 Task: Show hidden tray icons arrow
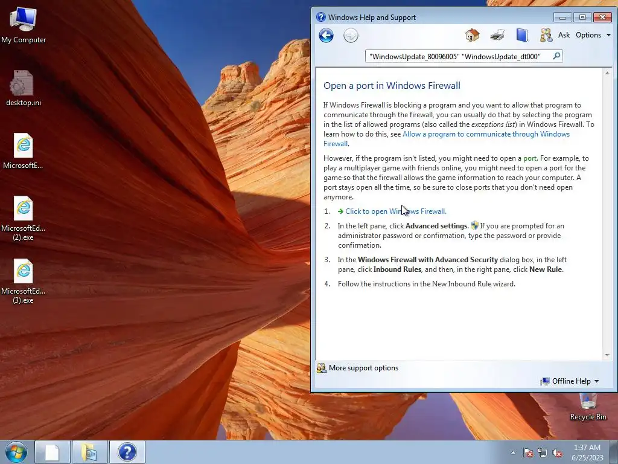513,453
